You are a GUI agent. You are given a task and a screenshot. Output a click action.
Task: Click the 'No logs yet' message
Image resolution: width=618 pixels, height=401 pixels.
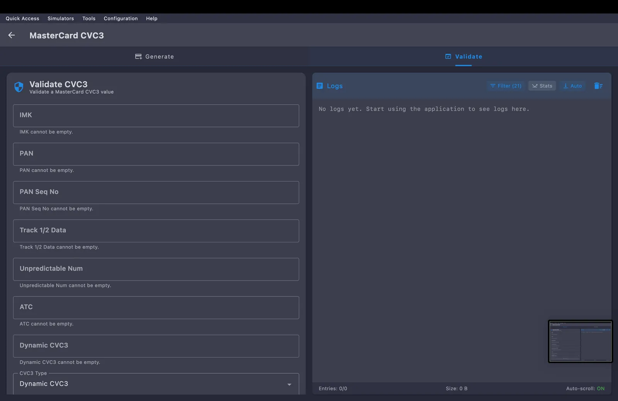[x=424, y=109]
